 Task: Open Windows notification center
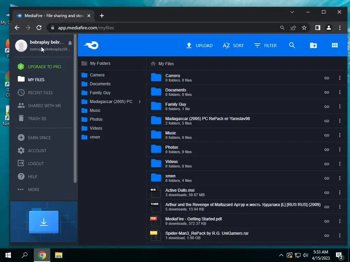point(339,256)
